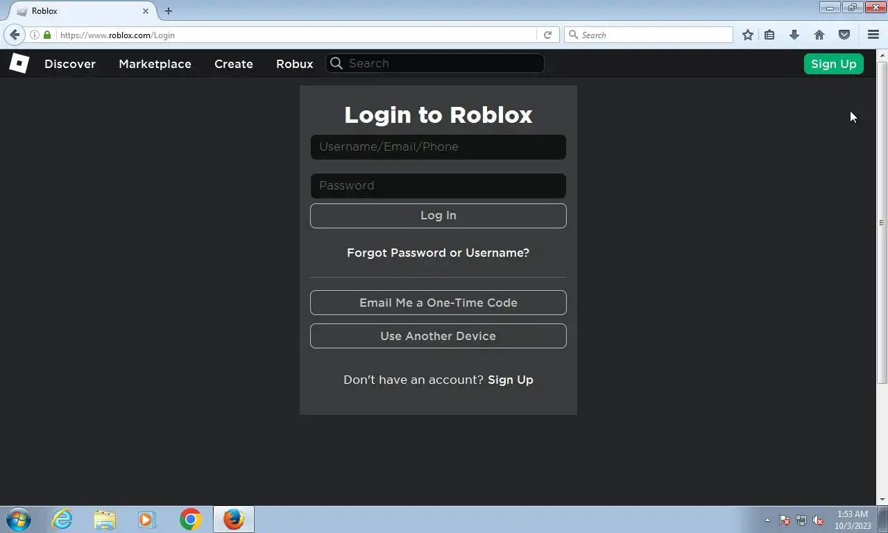Open the clock showing 1:53 AM
Viewport: 888px width, 533px height.
point(853,520)
